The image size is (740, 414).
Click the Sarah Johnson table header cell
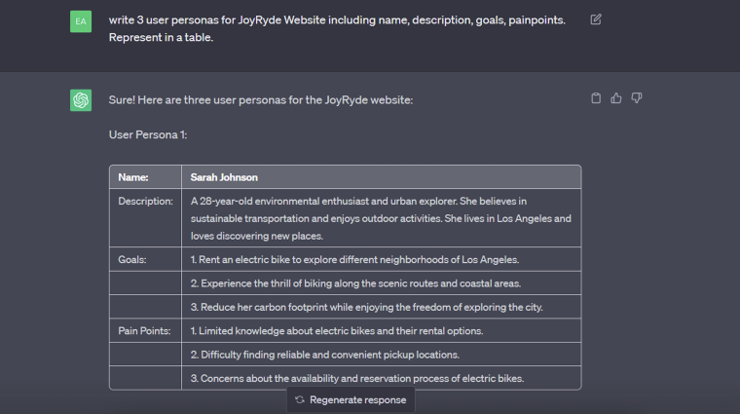coord(382,177)
